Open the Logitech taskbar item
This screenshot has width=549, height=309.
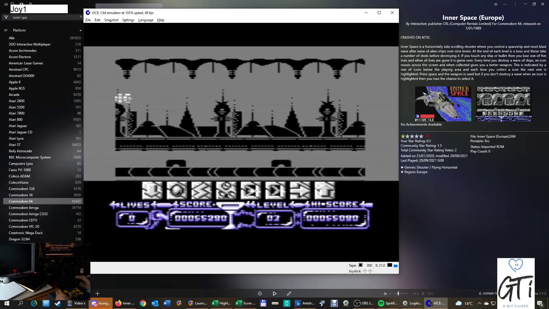(412, 303)
